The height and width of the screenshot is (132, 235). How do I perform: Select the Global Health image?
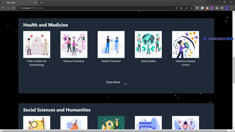[x=148, y=45]
